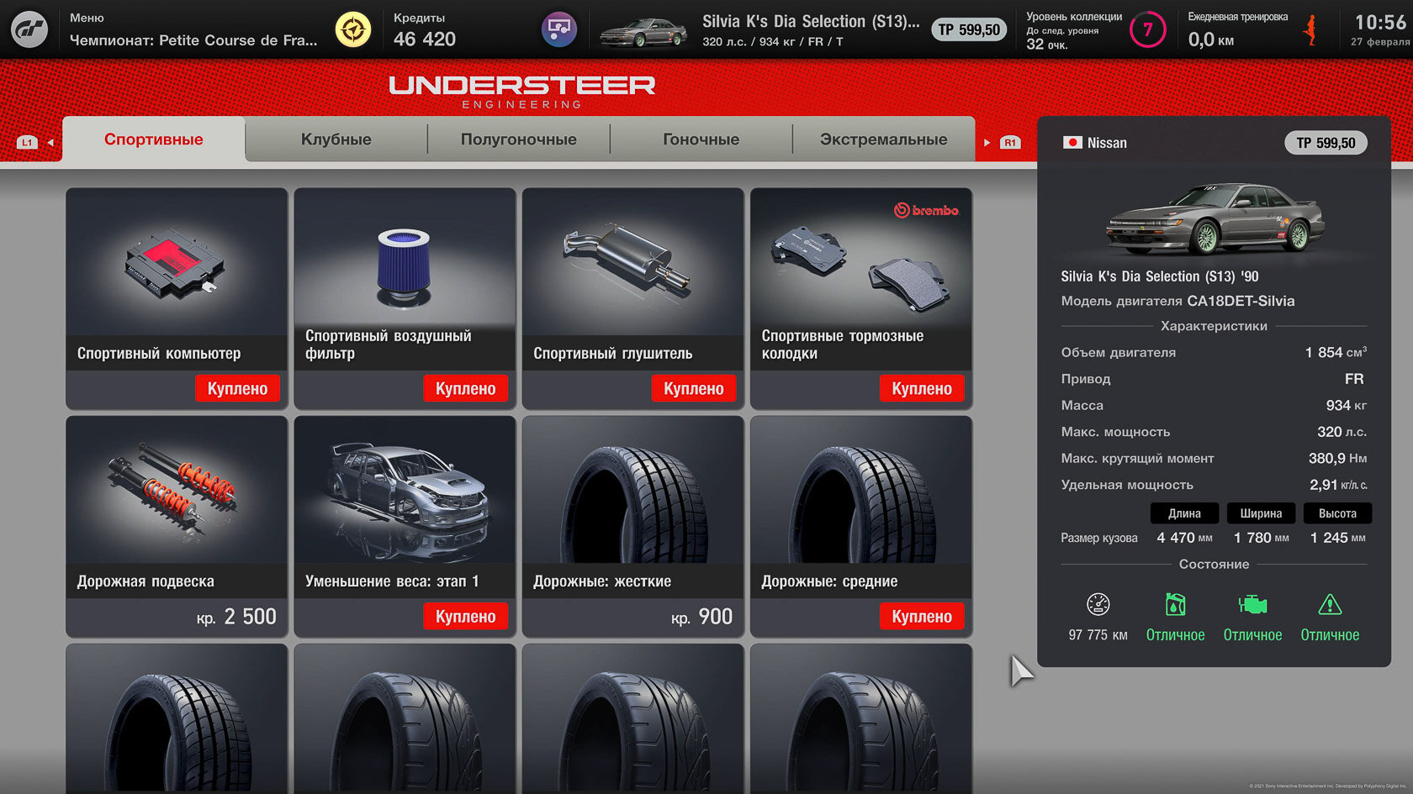The image size is (1413, 794).
Task: Click the daily workout runner icon
Action: [x=1310, y=30]
